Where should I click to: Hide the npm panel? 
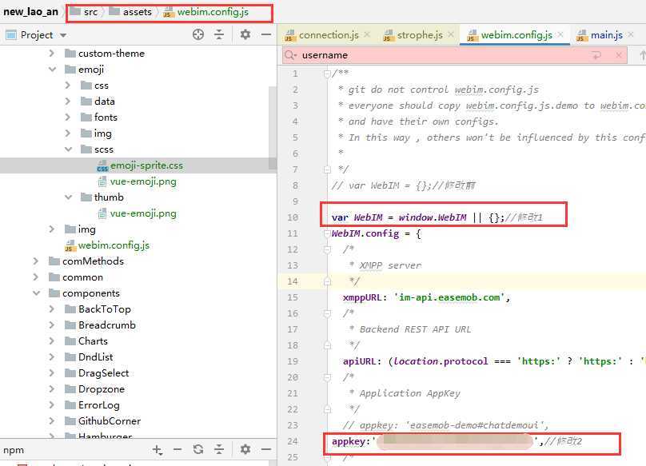pos(266,449)
